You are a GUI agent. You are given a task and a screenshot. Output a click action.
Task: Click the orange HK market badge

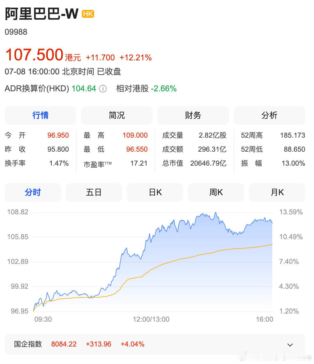88,14
